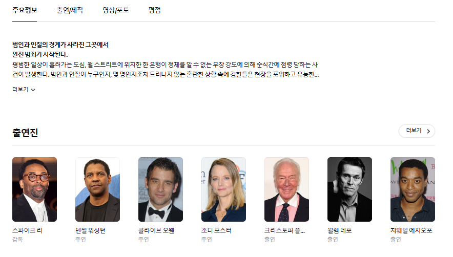Screen dimensions: 453x257
Task: Open 클라이브 오웬 cast photo
Action: click(x=160, y=189)
